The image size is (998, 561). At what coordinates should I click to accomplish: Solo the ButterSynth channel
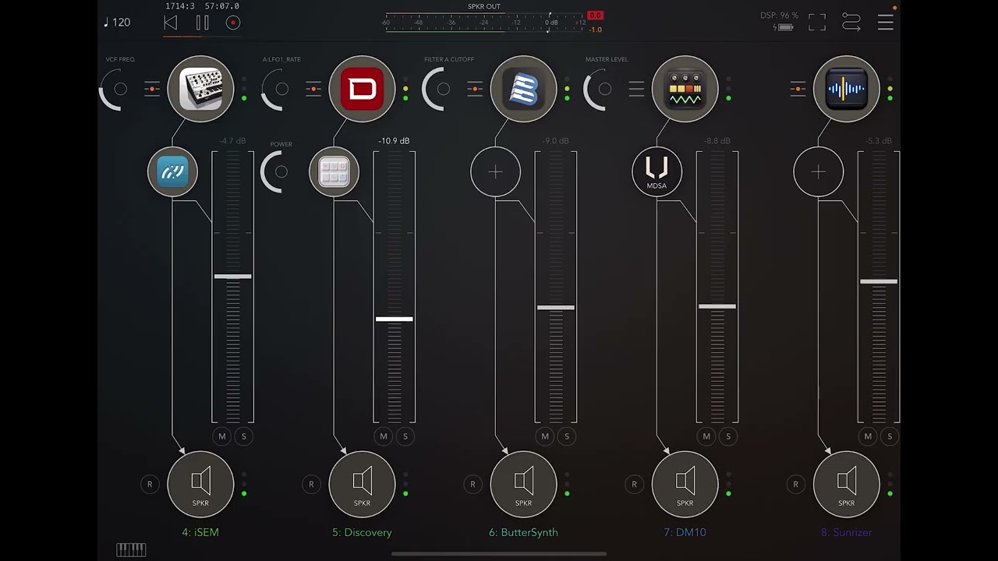(567, 436)
